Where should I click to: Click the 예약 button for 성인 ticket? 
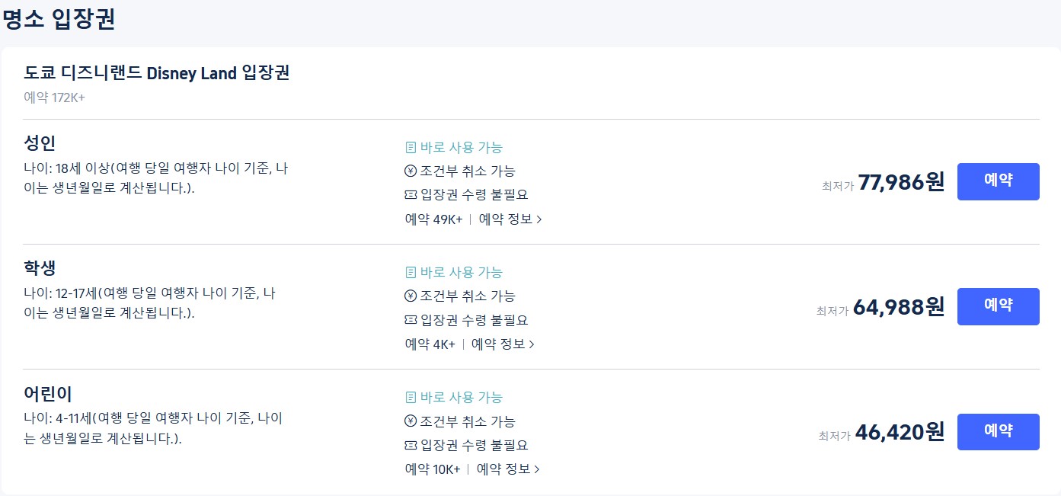click(998, 181)
